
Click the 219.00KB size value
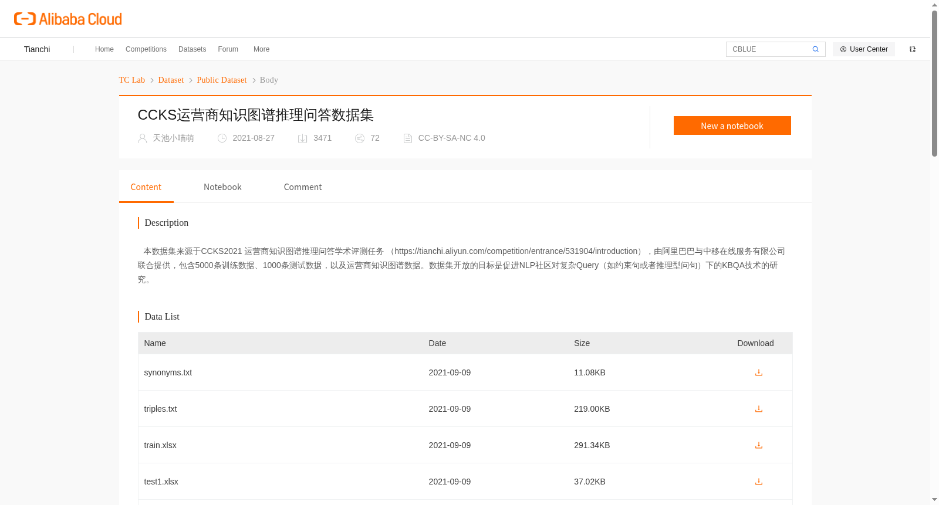coord(592,409)
